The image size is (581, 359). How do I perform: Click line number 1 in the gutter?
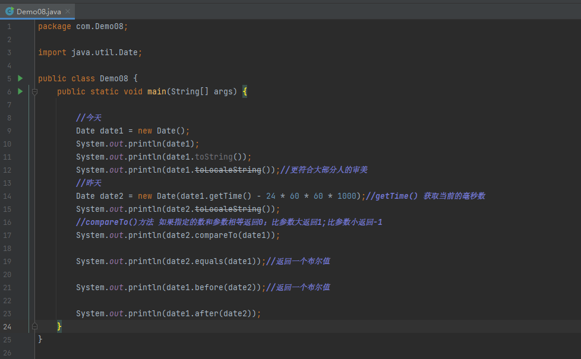pos(9,26)
